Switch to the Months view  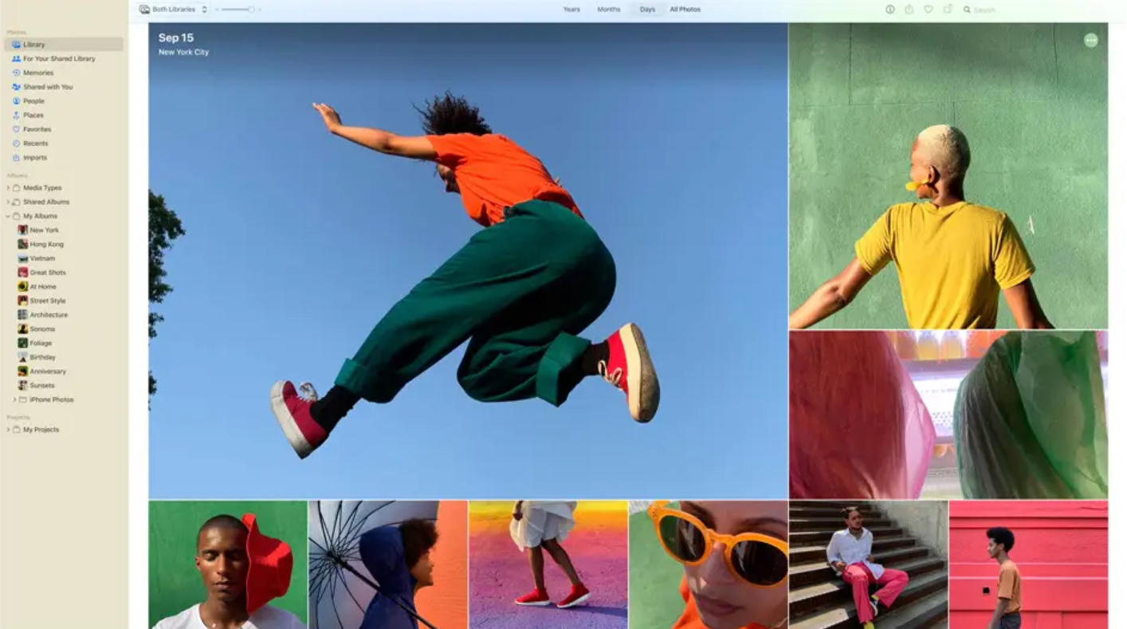point(609,10)
